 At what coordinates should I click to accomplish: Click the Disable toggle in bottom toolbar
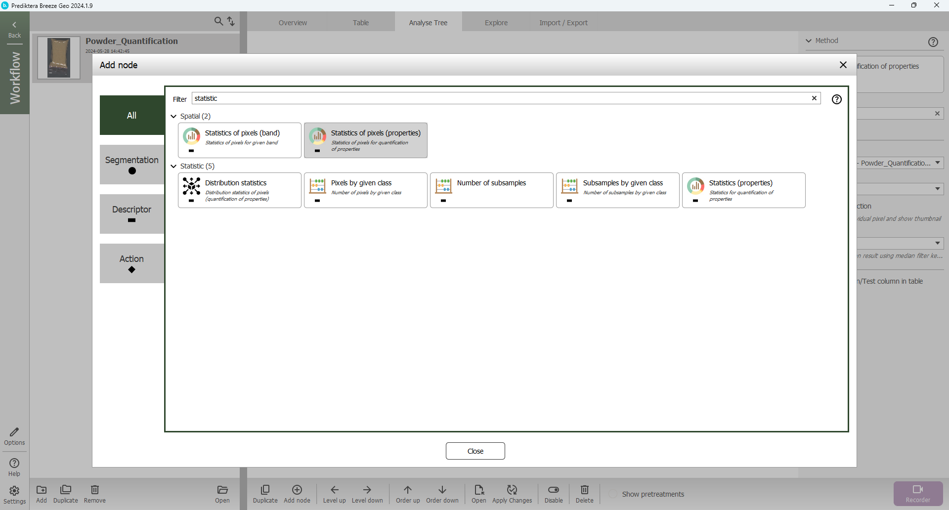[x=554, y=493]
